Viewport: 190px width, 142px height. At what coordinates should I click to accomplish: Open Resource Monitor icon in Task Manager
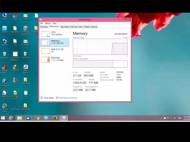click(x=57, y=98)
